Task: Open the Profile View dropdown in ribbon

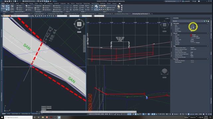Action: coord(57,6)
